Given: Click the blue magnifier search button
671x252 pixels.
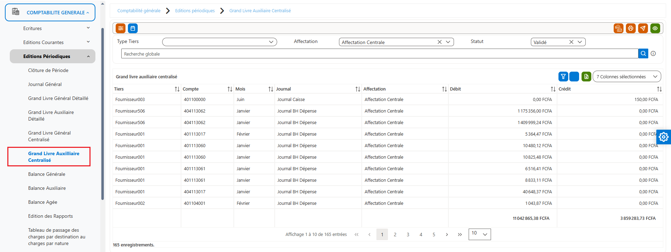Looking at the screenshot, I should 643,53.
